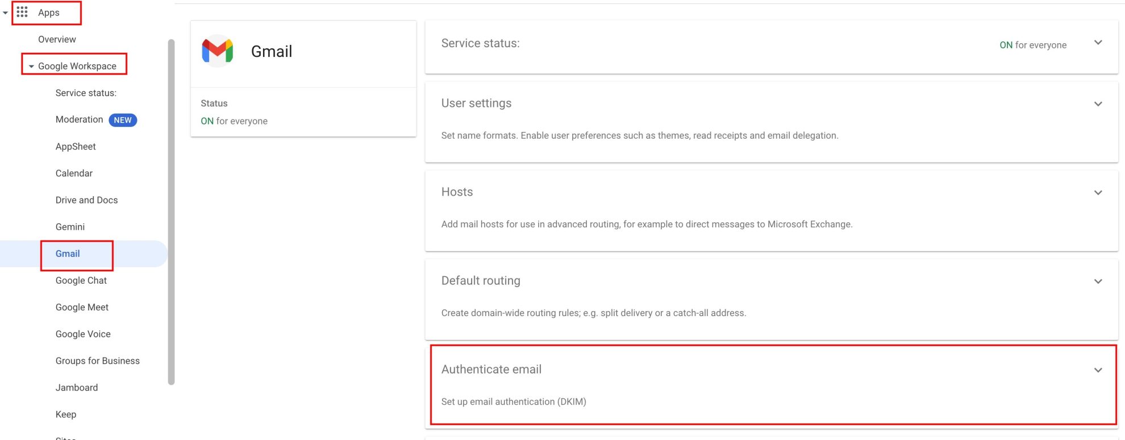Click the Gmail logo icon
Image resolution: width=1125 pixels, height=440 pixels.
[218, 51]
